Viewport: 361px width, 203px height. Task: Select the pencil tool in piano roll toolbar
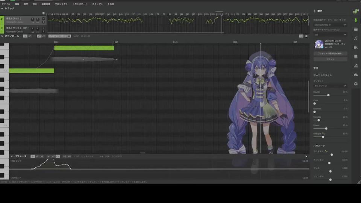click(30, 36)
